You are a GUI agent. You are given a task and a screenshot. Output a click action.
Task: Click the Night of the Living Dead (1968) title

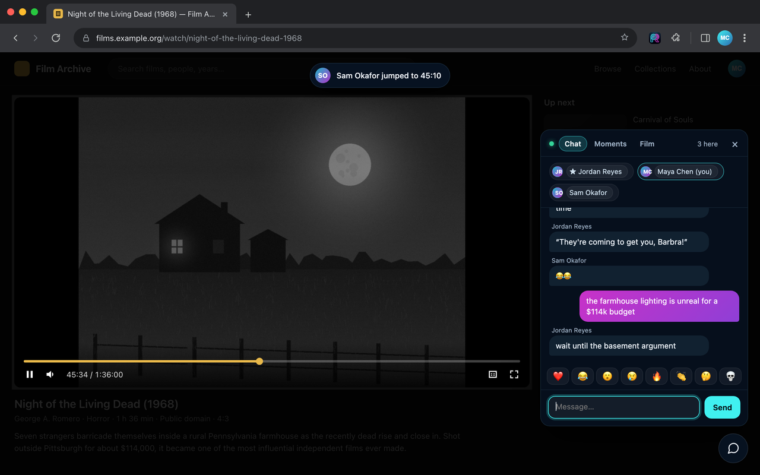[96, 404]
